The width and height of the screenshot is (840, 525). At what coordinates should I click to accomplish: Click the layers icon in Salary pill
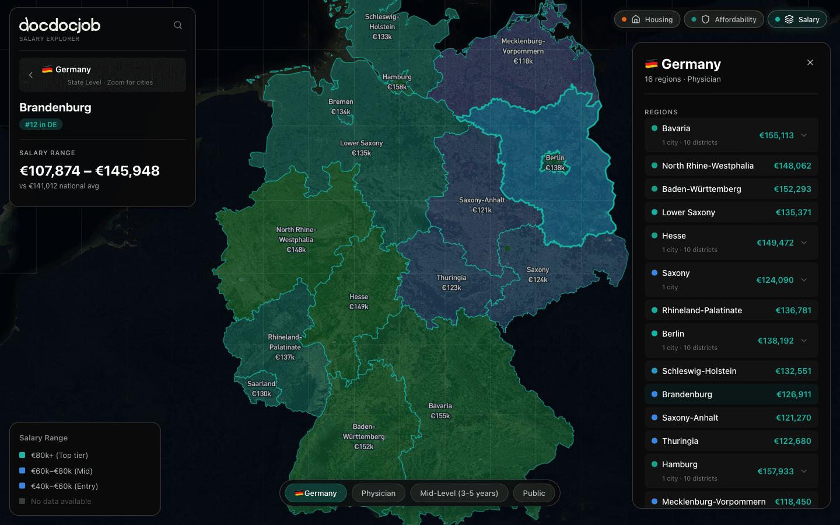789,19
